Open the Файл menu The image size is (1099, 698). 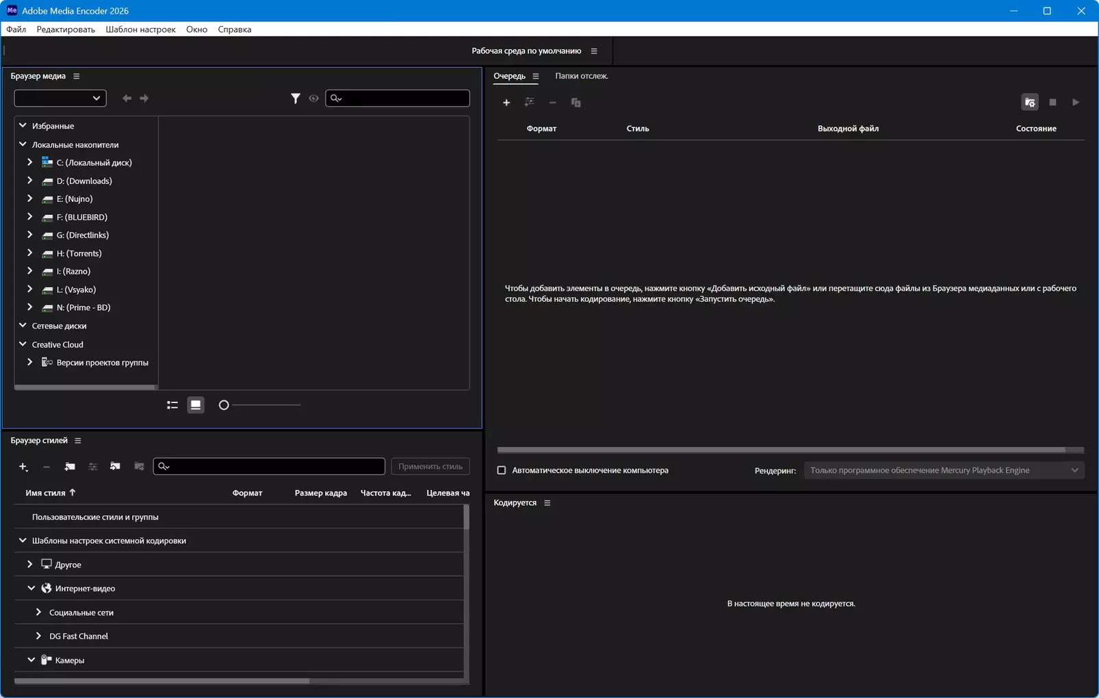[x=16, y=29]
